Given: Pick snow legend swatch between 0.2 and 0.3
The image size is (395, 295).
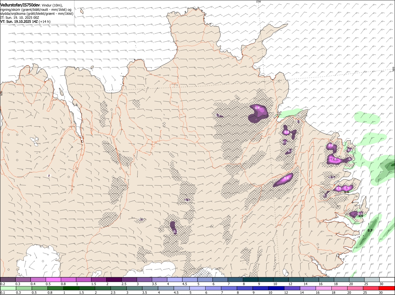Looking at the screenshot, I should point(8,280).
